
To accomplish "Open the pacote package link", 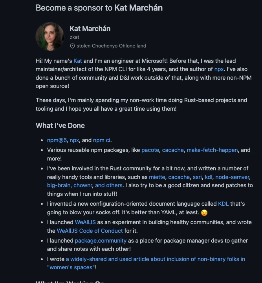I will [x=150, y=150].
